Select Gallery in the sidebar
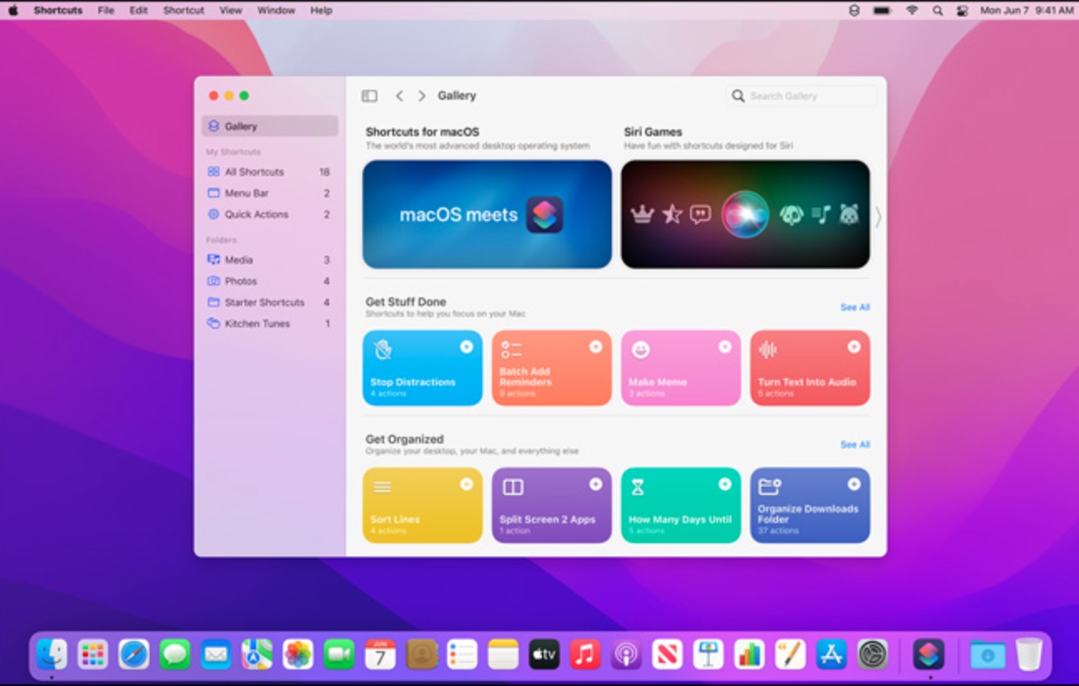 (269, 126)
